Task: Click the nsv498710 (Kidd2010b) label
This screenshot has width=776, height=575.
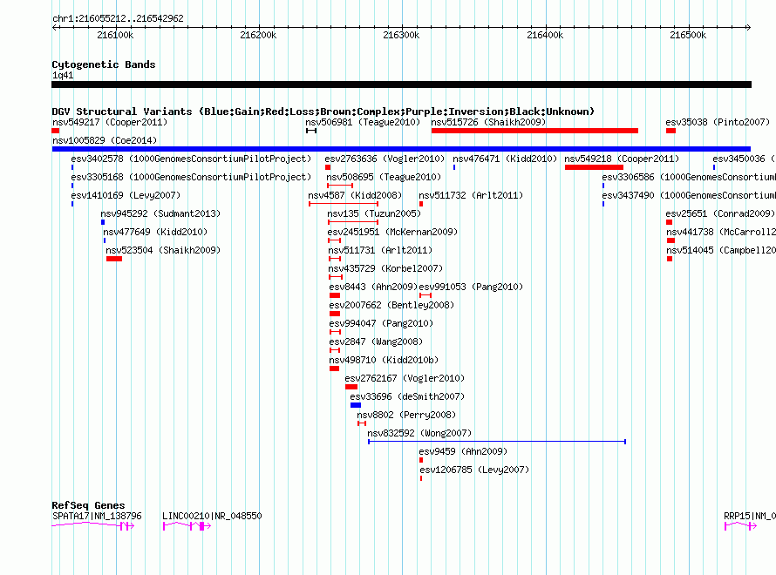Action: click(384, 360)
